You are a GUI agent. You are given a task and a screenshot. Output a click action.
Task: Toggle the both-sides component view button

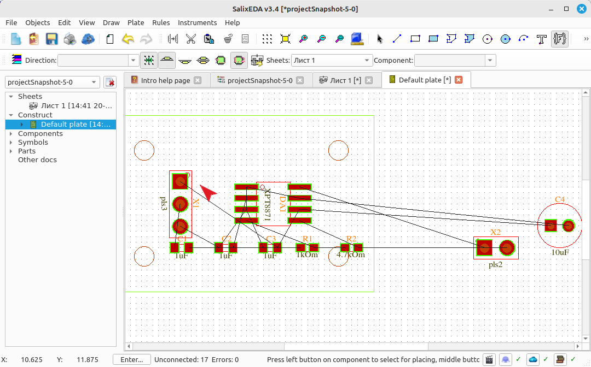coord(203,60)
